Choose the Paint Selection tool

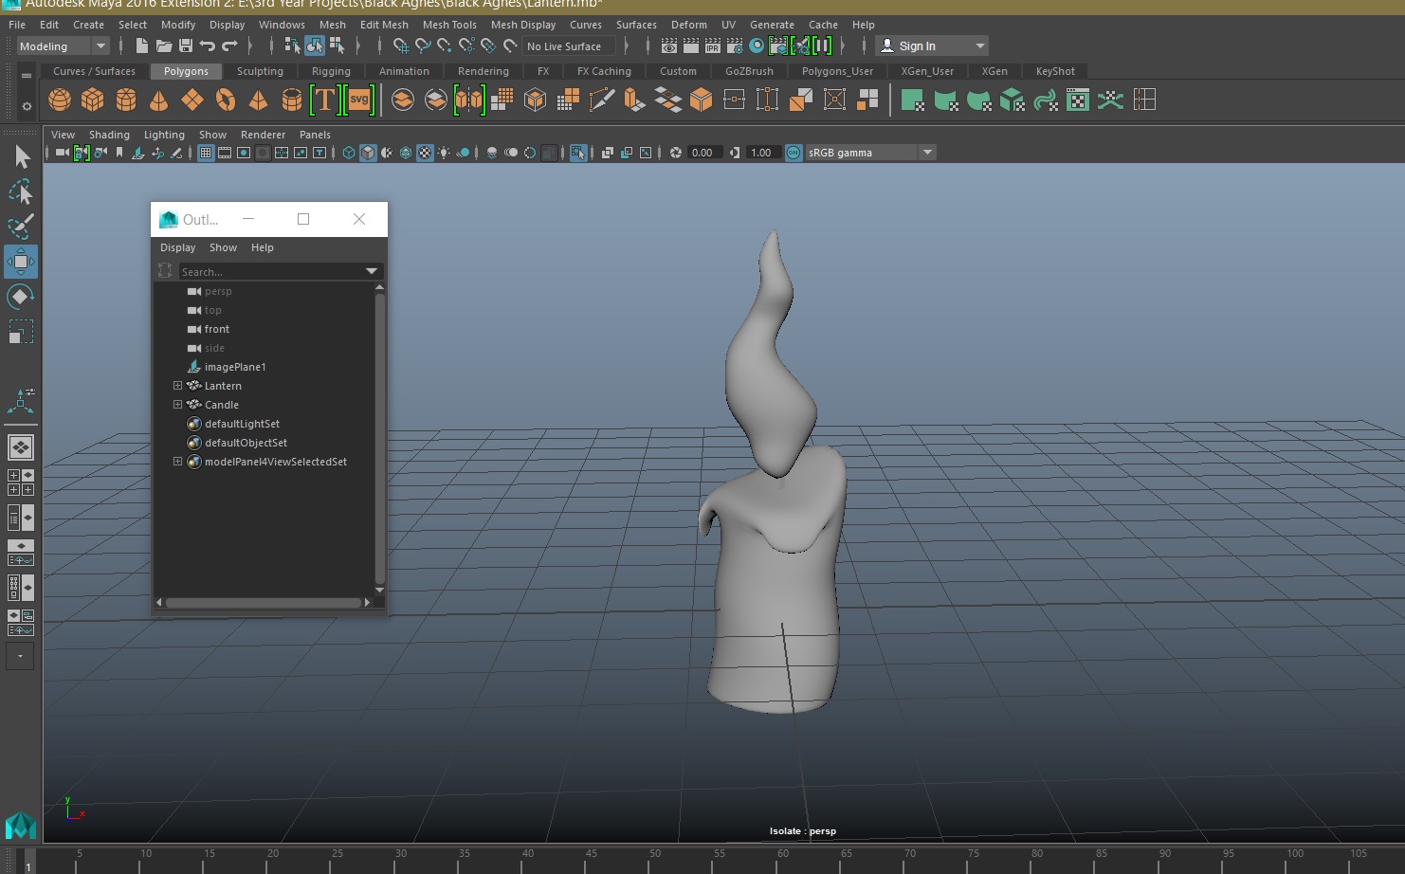(x=20, y=227)
